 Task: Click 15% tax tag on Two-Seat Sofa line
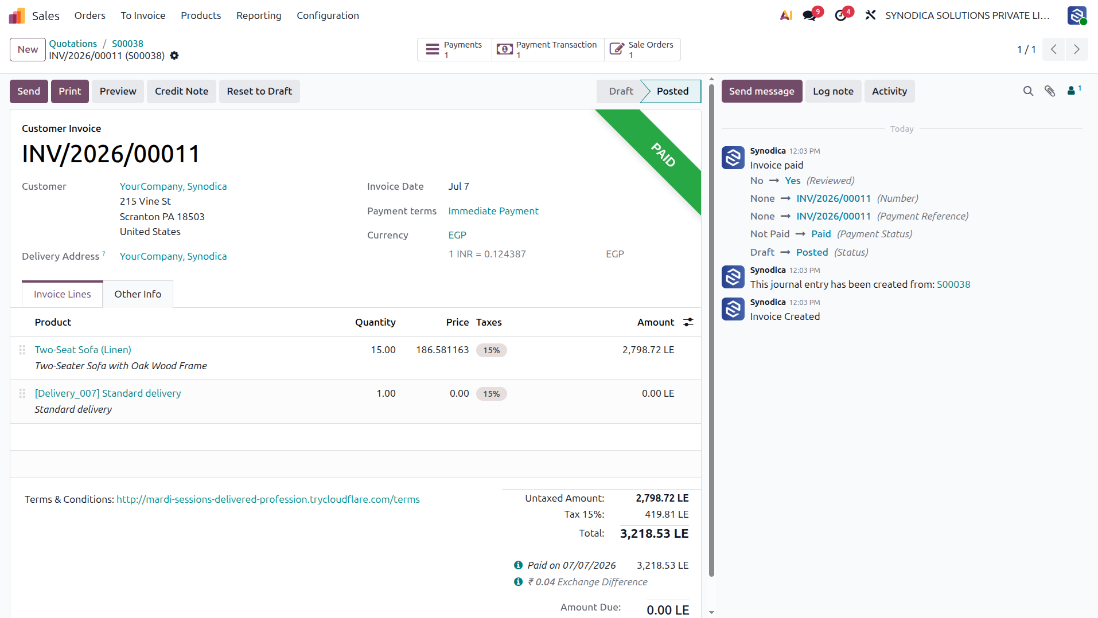[492, 350]
